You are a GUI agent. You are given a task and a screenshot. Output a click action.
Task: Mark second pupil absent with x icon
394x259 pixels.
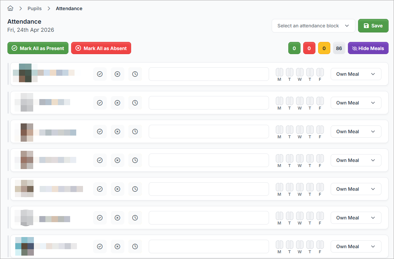(x=117, y=103)
